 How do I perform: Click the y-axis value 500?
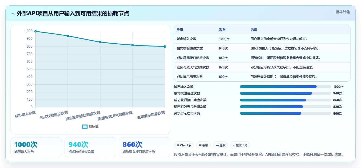pos(30,69)
